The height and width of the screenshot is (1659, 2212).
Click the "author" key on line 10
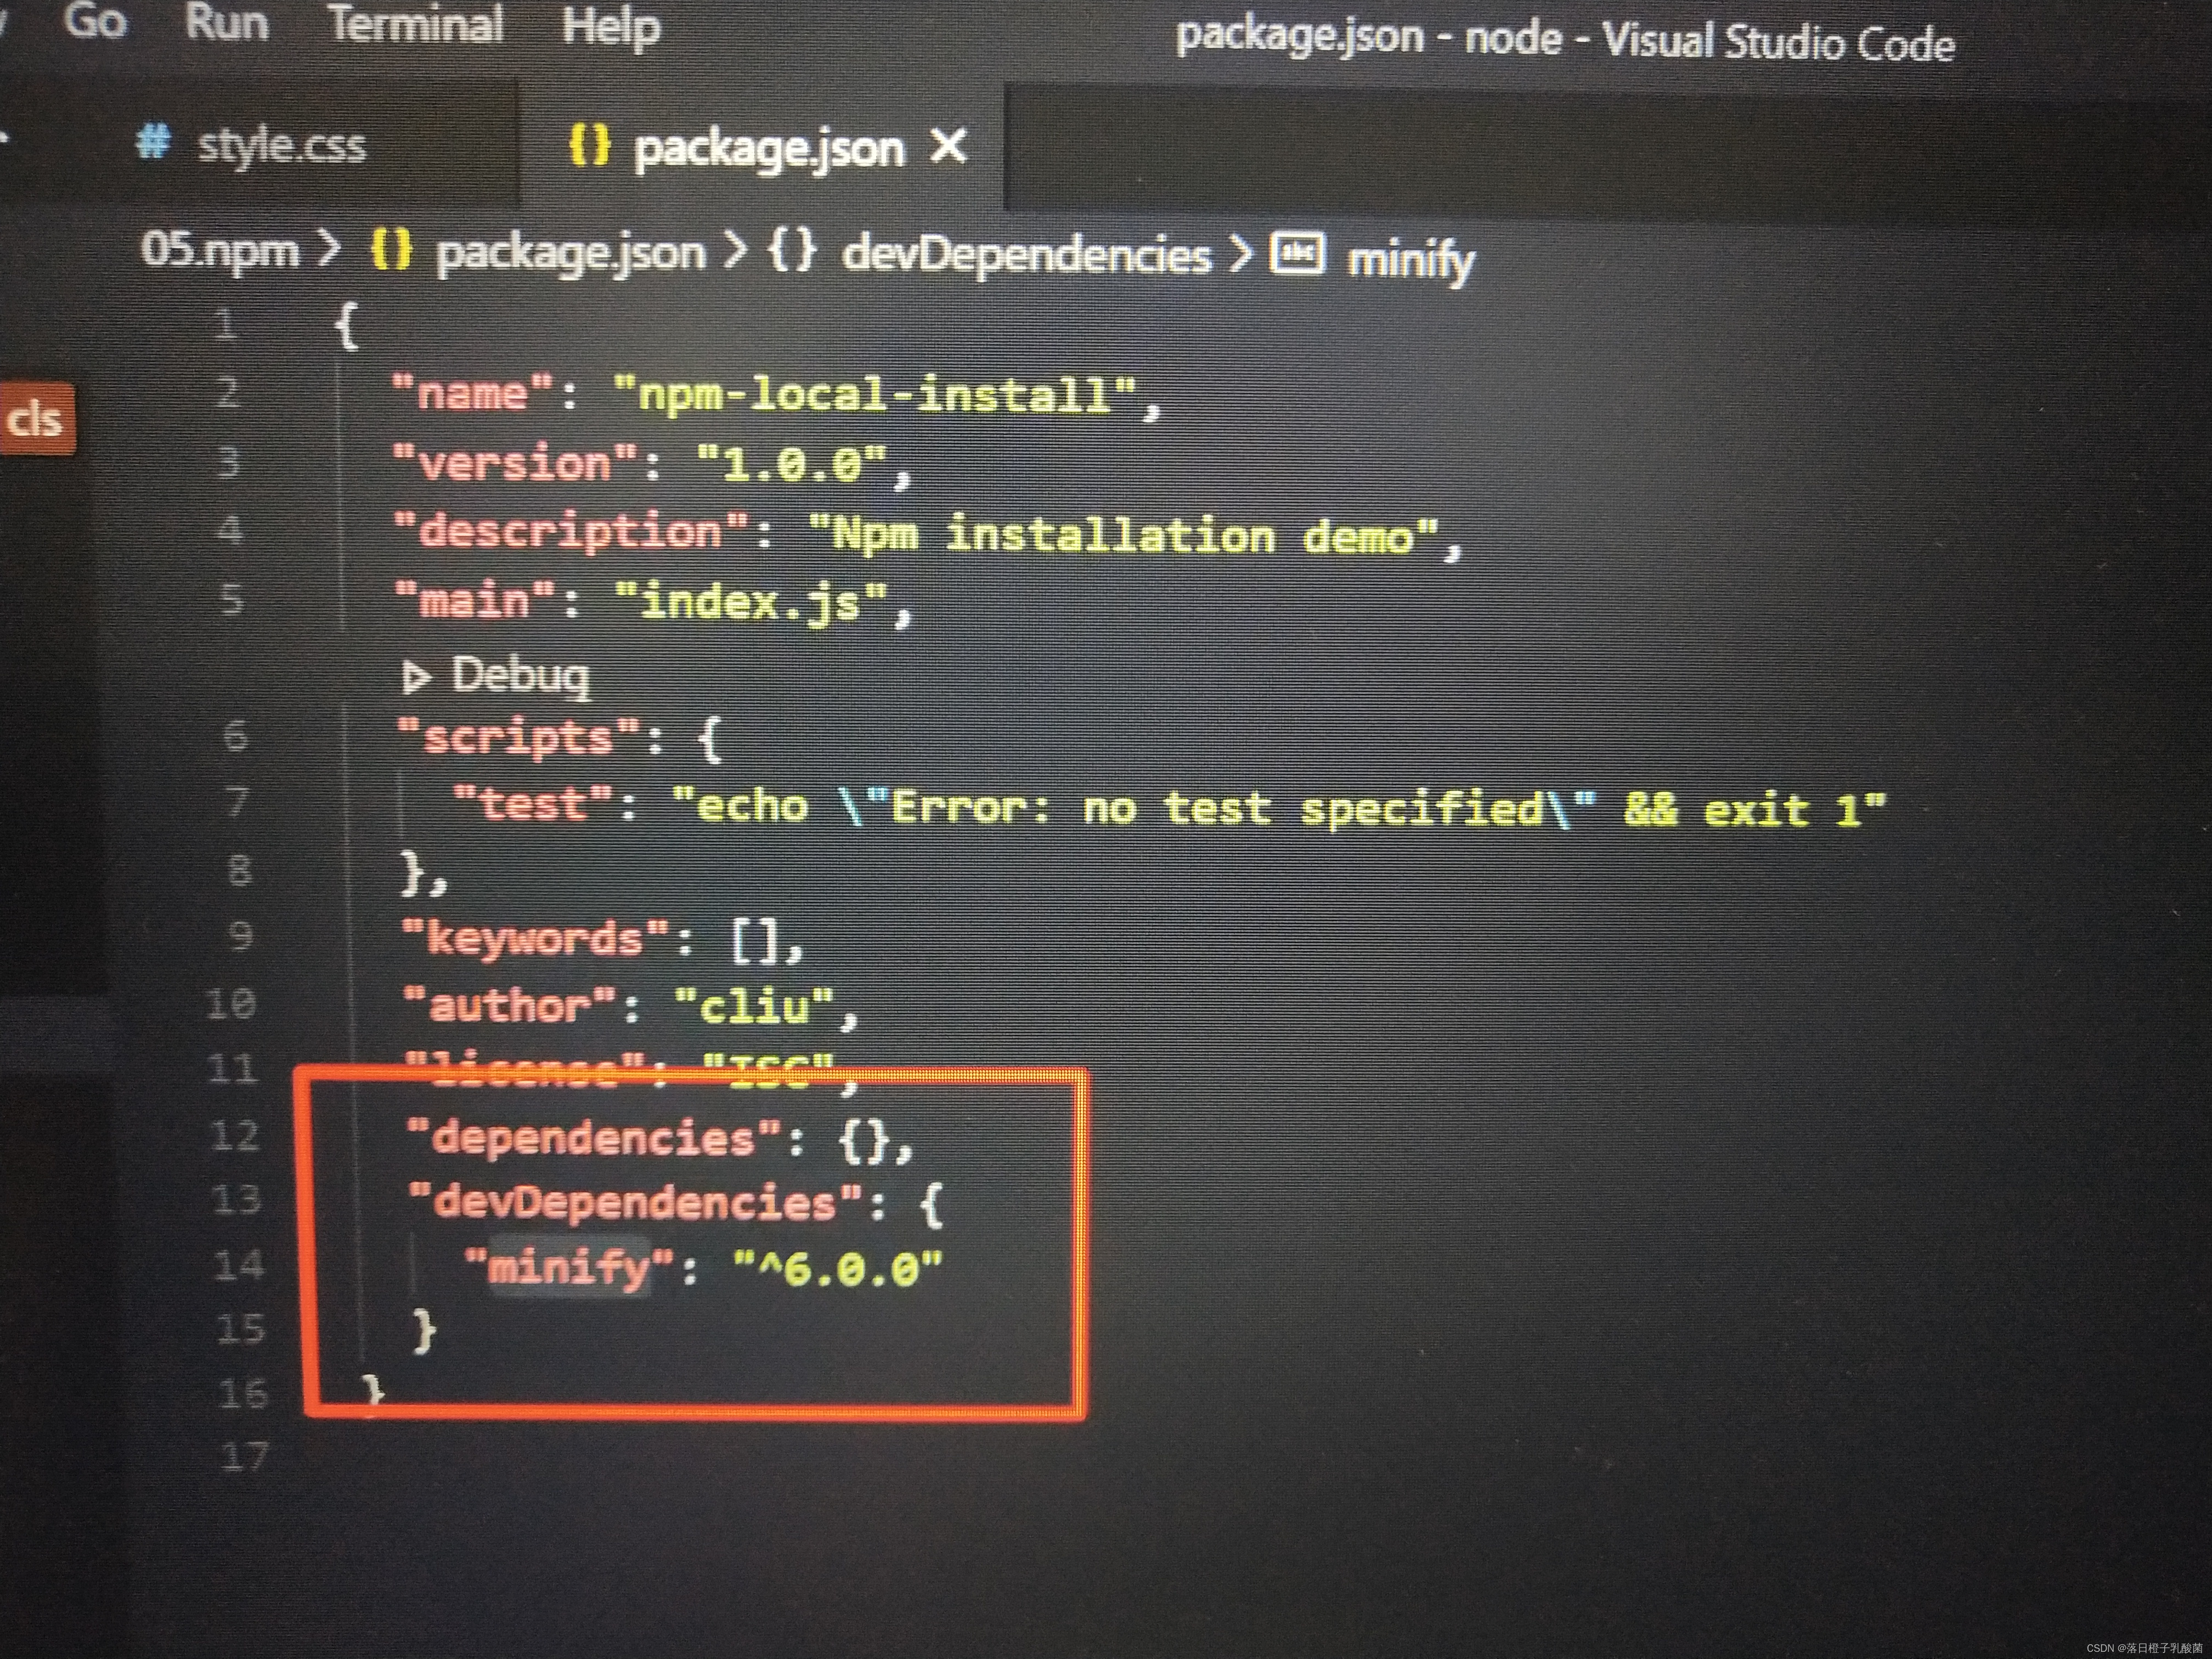click(x=509, y=1004)
